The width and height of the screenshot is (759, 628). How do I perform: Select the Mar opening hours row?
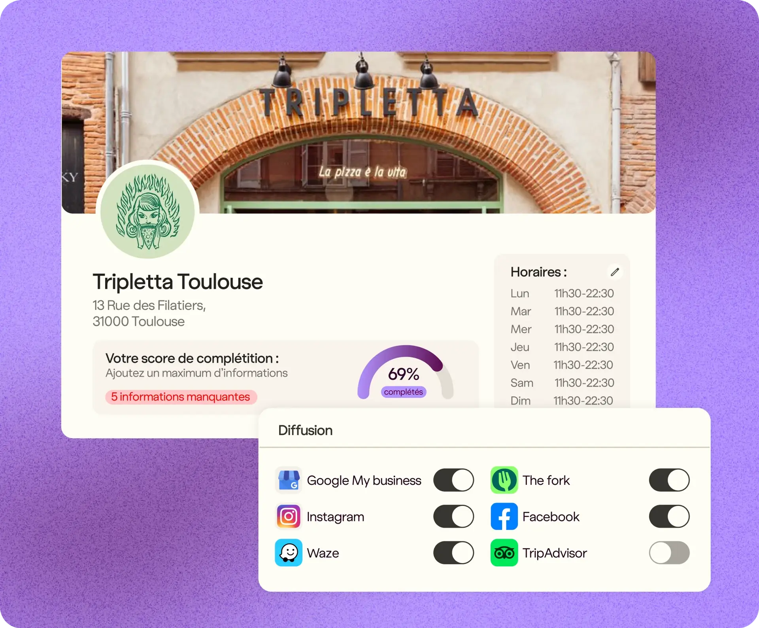[562, 311]
